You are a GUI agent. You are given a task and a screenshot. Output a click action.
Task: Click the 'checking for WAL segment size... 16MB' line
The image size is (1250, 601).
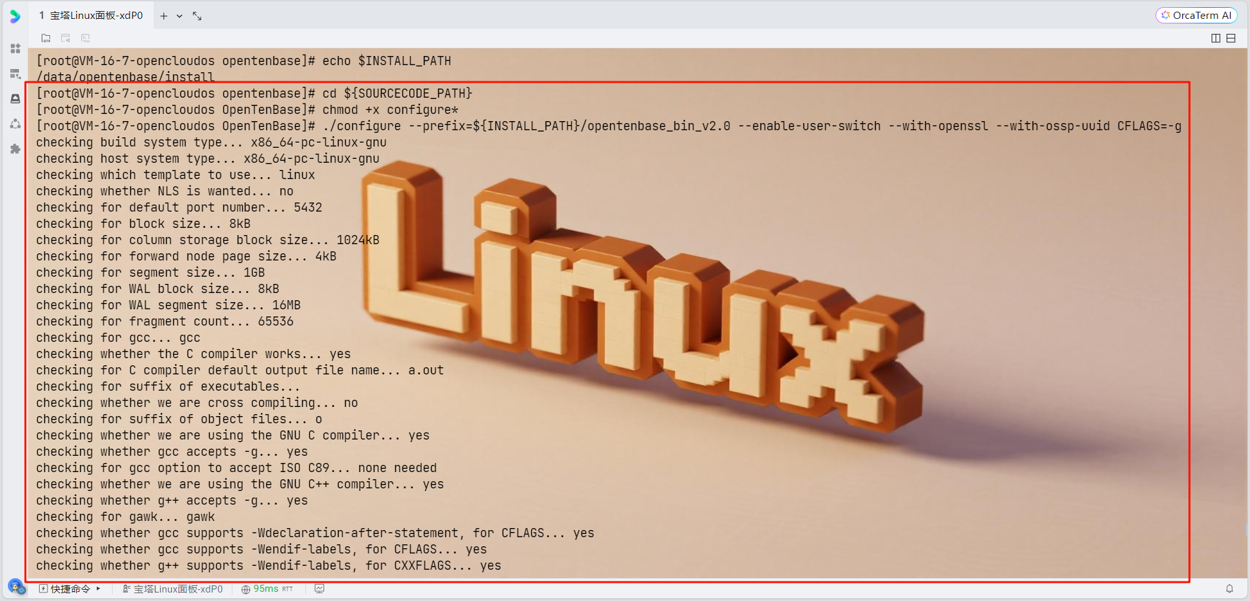tap(169, 305)
